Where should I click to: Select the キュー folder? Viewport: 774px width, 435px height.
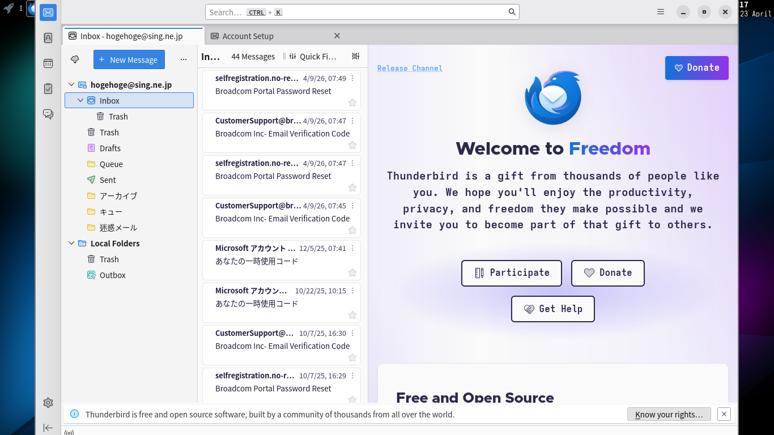click(x=129, y=212)
